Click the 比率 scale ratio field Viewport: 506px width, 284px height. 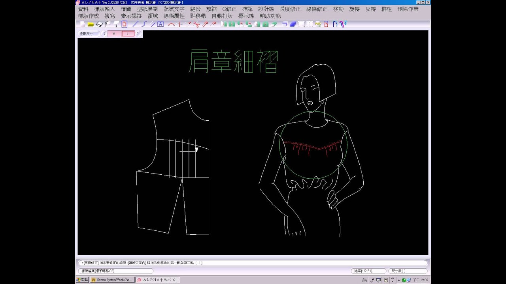(x=368, y=271)
